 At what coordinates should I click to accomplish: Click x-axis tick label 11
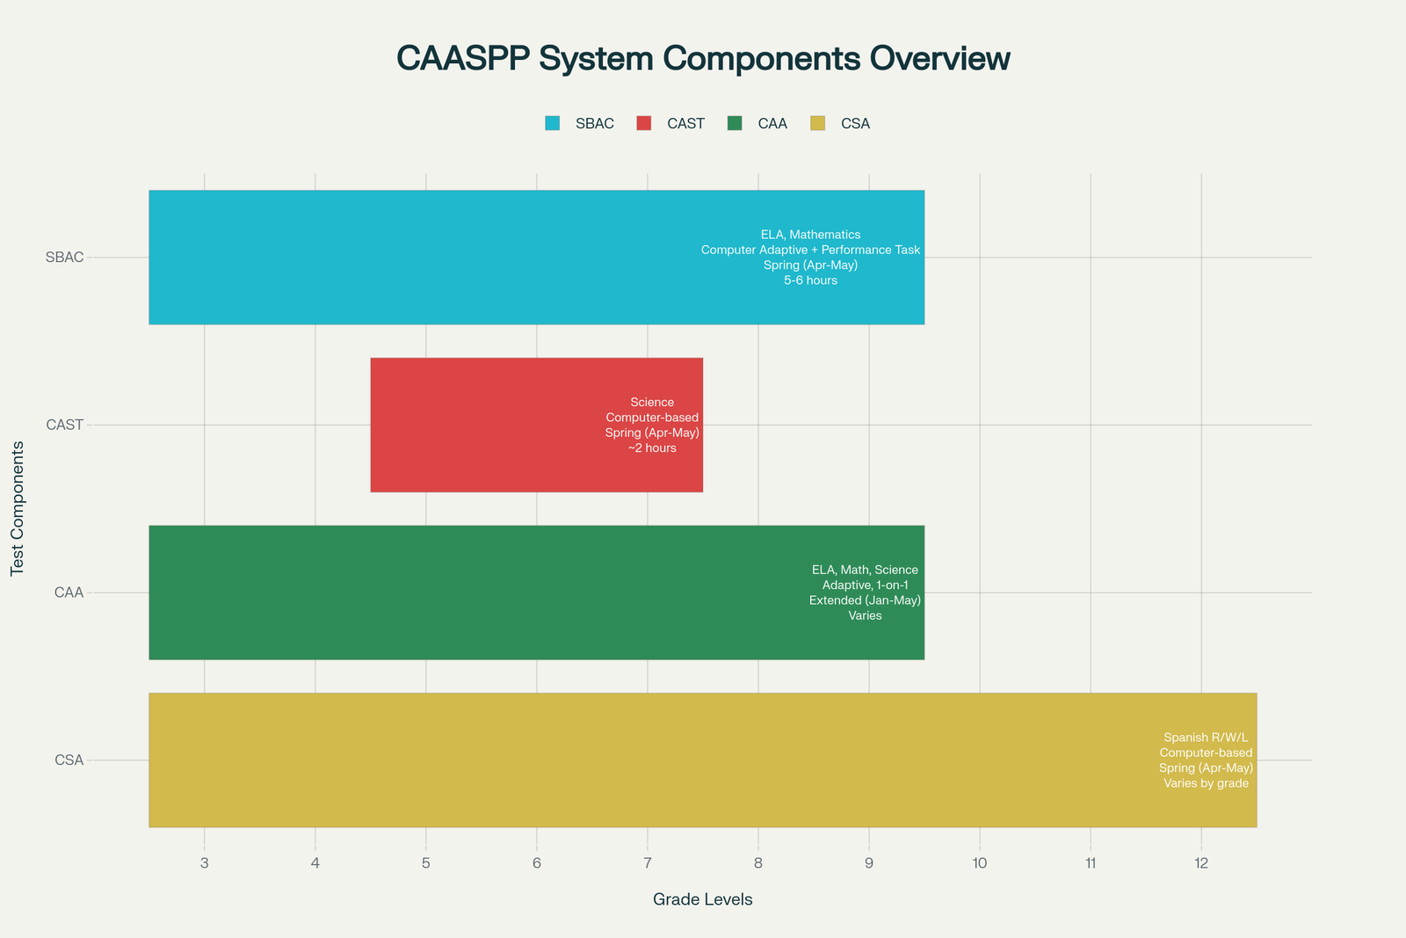(x=1091, y=863)
